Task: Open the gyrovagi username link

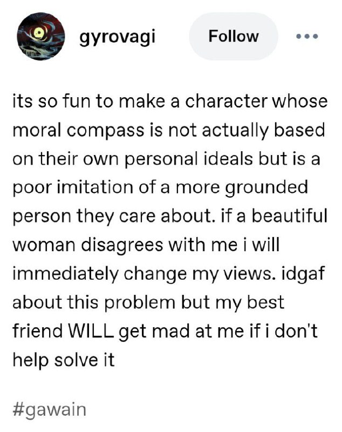Action: click(118, 37)
